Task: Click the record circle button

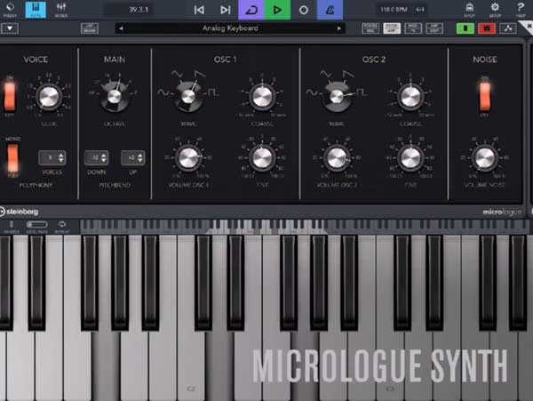Action: [x=304, y=10]
